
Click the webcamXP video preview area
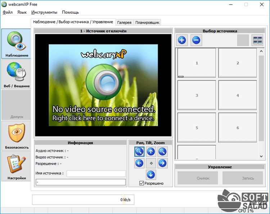[103, 85]
